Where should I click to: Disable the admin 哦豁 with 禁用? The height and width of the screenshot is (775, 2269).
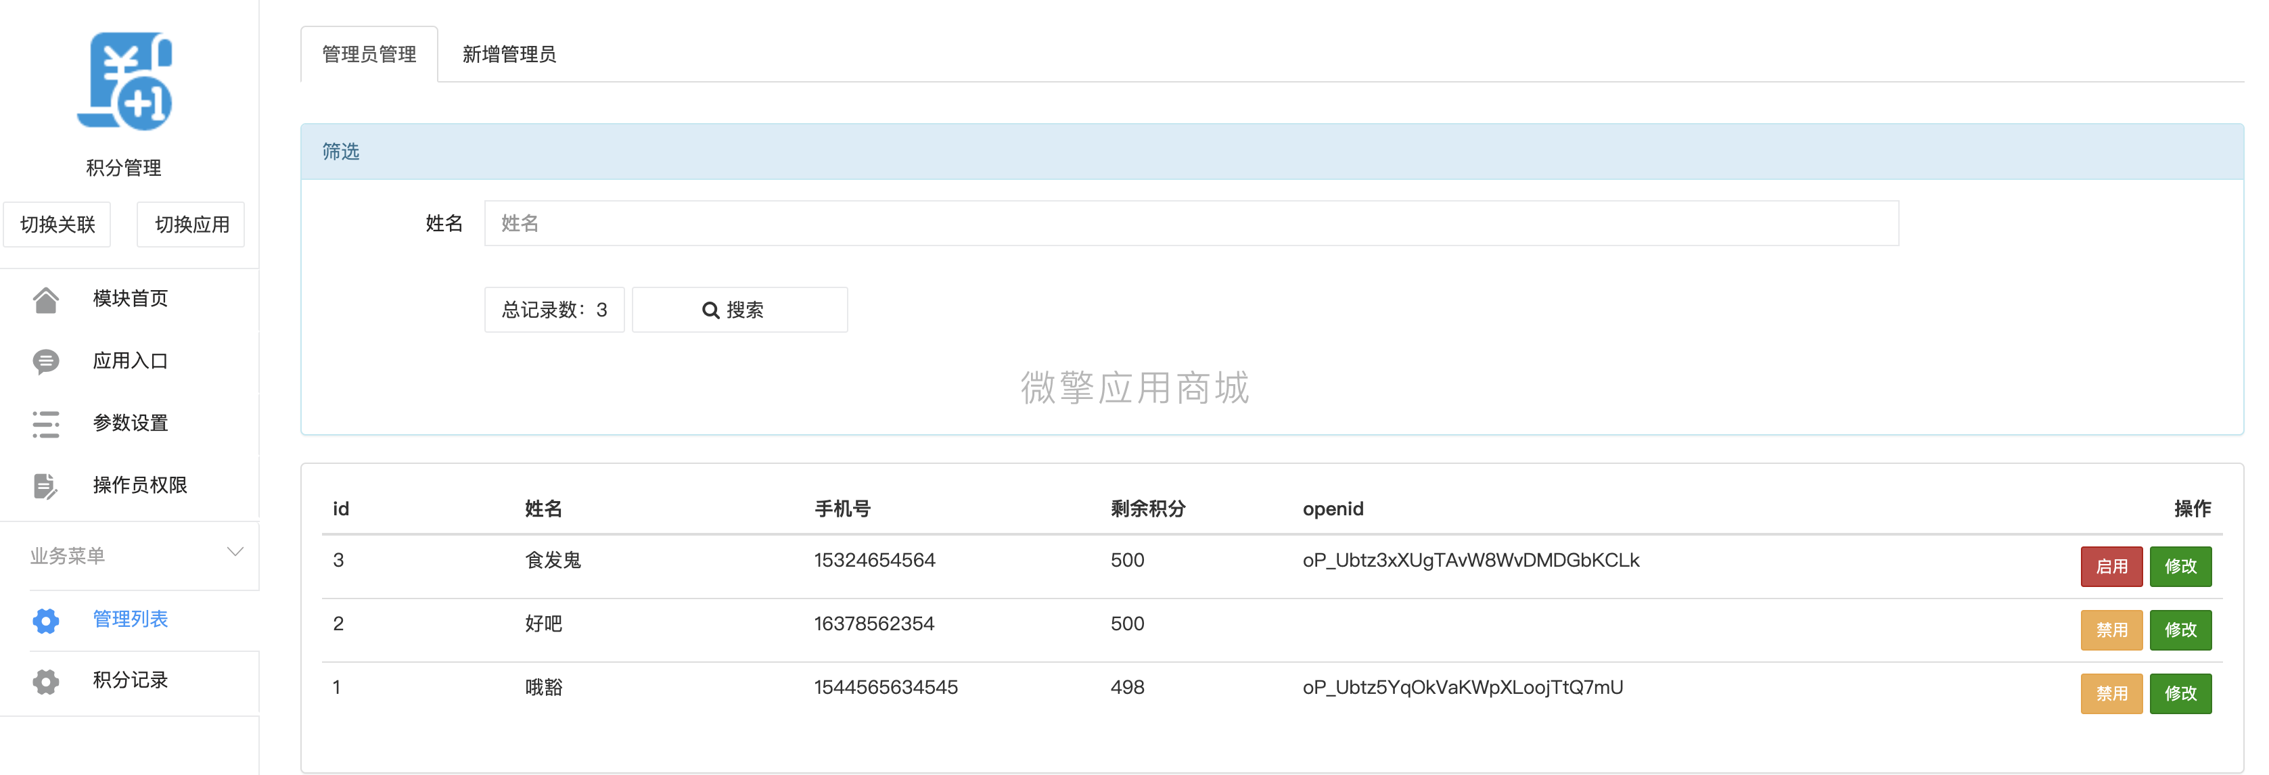coord(2111,693)
